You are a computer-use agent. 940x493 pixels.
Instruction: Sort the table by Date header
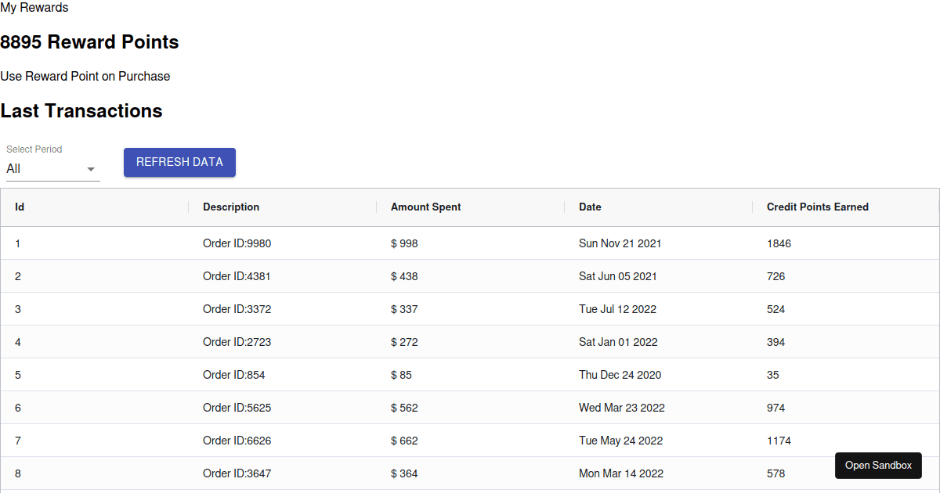point(590,207)
